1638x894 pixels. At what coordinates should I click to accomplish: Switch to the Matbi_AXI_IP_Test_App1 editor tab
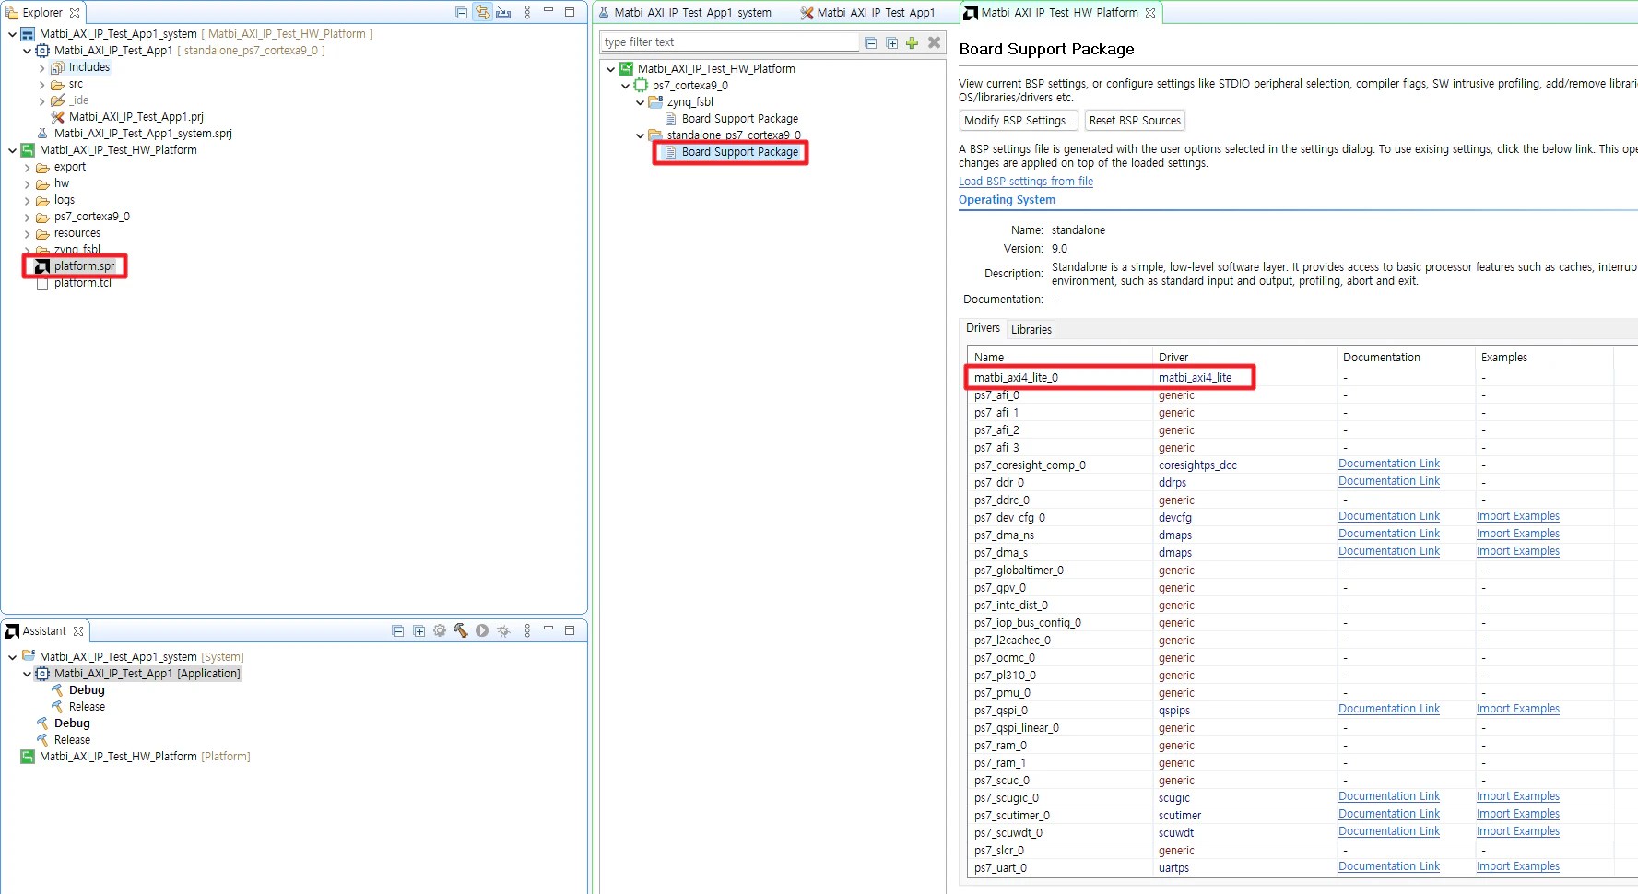(x=867, y=13)
